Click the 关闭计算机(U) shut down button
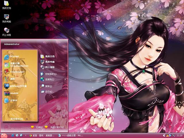The height and width of the screenshot is (138, 184). (54, 127)
